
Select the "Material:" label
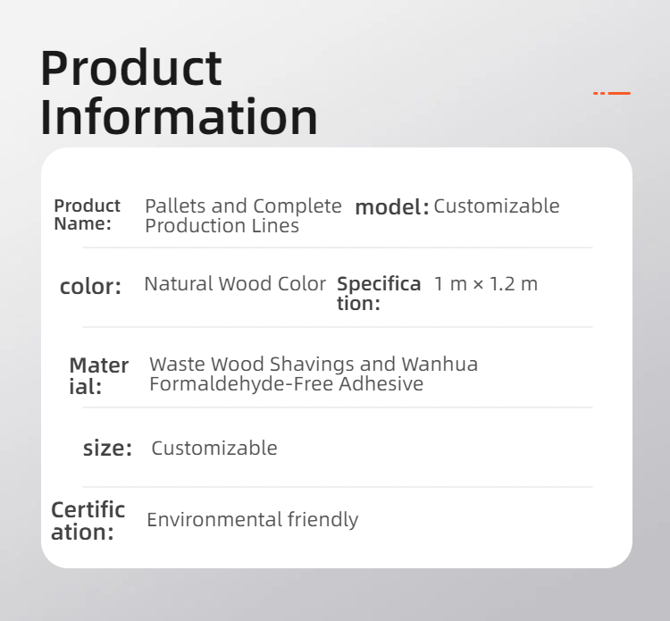tap(98, 376)
